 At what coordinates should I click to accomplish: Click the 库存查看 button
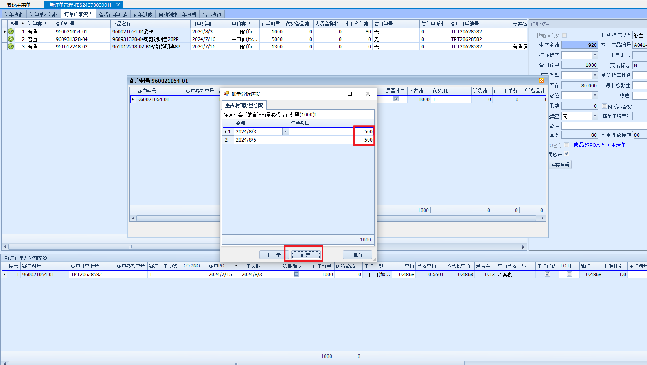tap(560, 165)
